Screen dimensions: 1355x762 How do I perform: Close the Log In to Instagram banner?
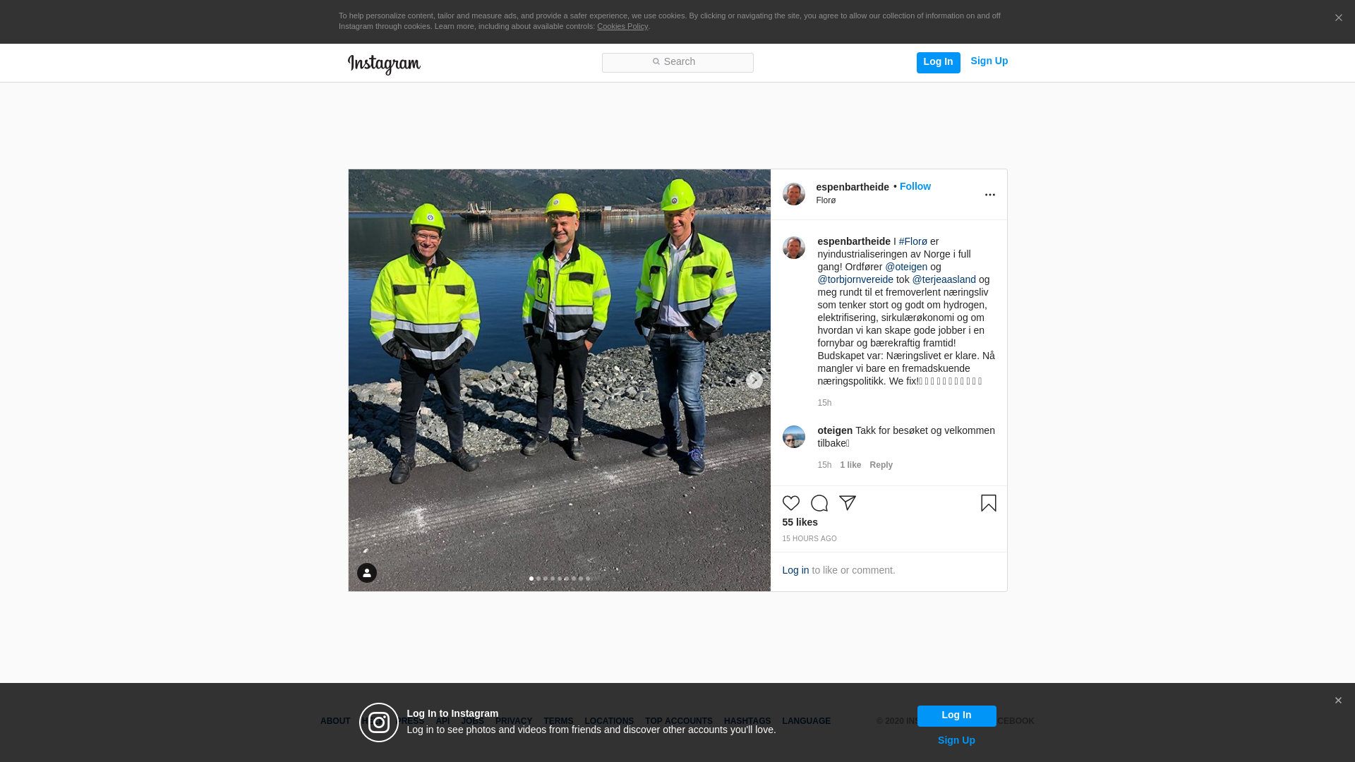(1337, 701)
